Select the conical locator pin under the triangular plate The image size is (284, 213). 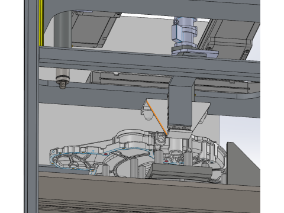[149, 115]
